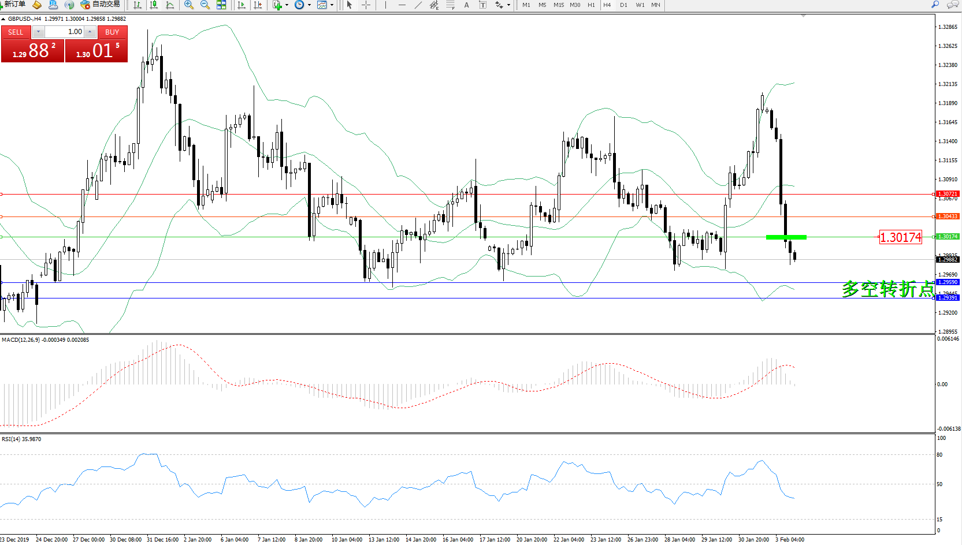The image size is (962, 545).
Task: Expand the clock periodicity dropdown arrow
Action: (x=309, y=5)
